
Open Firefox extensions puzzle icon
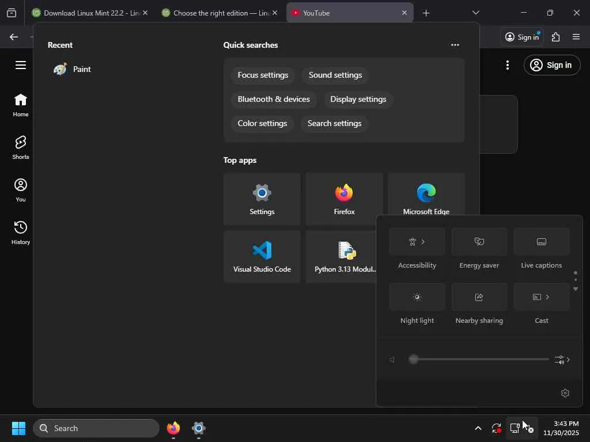click(555, 37)
